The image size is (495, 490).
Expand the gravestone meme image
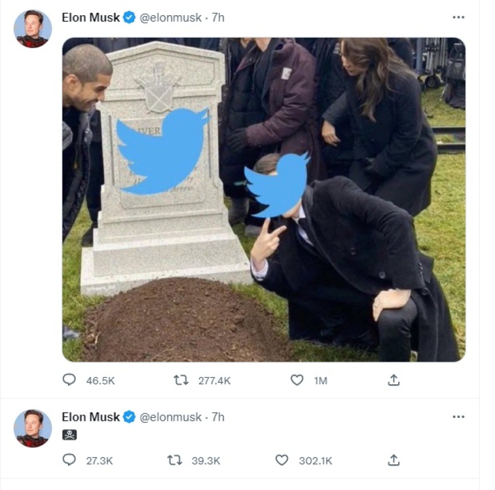[x=263, y=199]
